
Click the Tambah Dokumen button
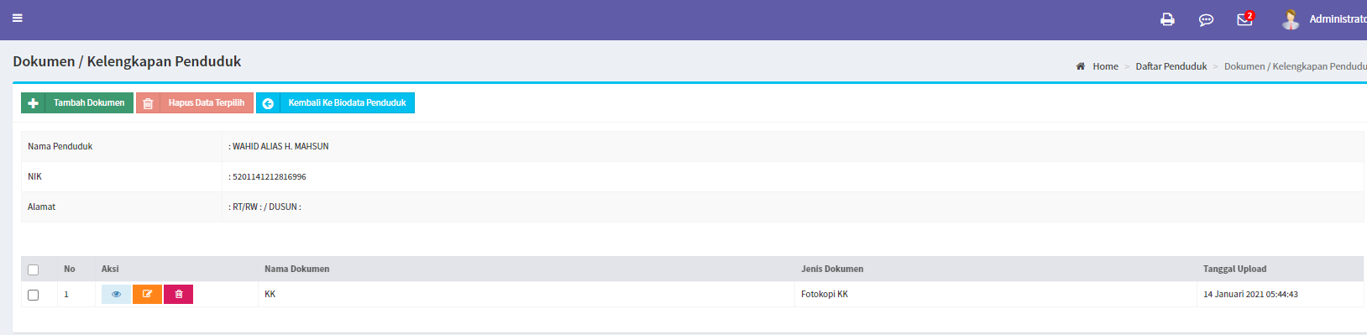coord(77,102)
